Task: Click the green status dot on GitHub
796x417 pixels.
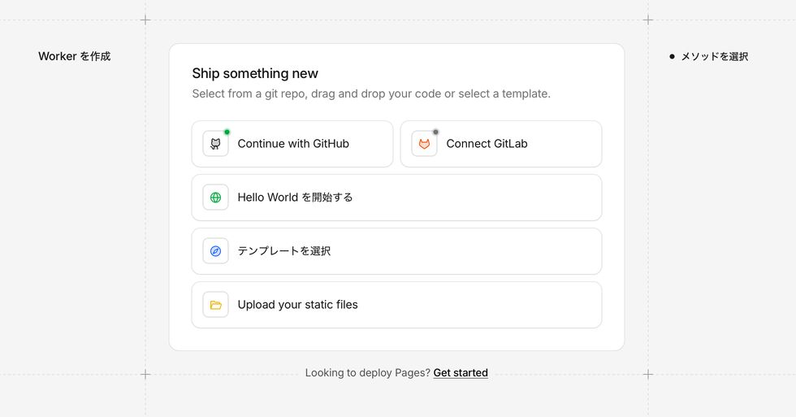Action: tap(227, 132)
